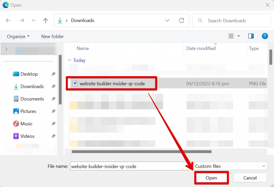Click the horizontal scrollbar in file list
This screenshot has width=274, height=187.
pyautogui.click(x=142, y=152)
